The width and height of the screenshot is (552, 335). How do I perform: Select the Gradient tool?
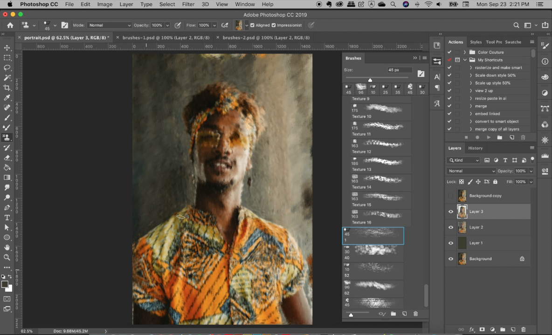(x=7, y=178)
